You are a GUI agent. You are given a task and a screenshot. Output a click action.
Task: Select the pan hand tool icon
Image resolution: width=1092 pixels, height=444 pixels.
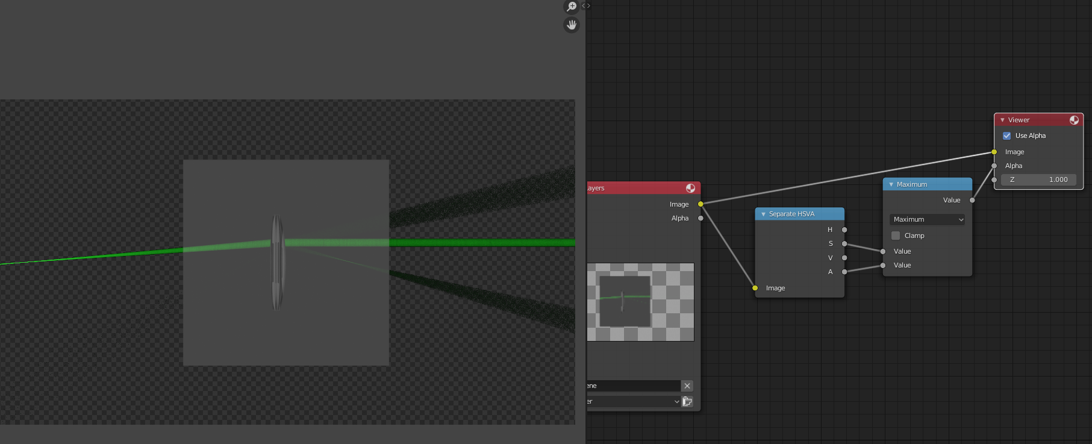point(571,25)
